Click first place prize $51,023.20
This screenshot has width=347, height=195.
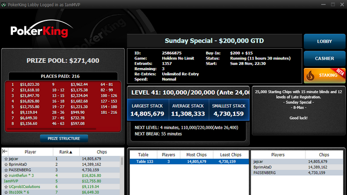[30, 84]
